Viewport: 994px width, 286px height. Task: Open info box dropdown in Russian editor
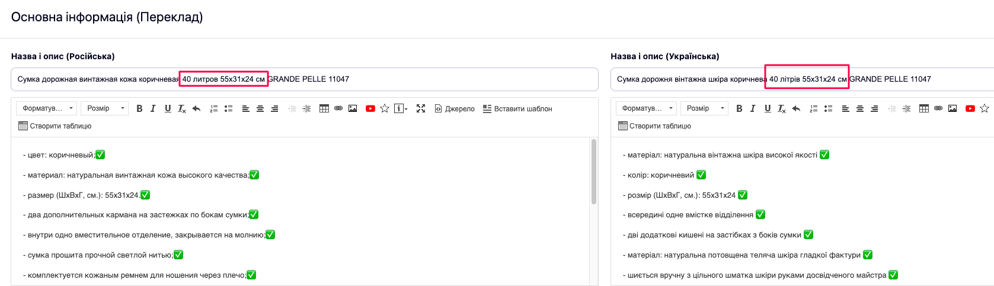(401, 108)
